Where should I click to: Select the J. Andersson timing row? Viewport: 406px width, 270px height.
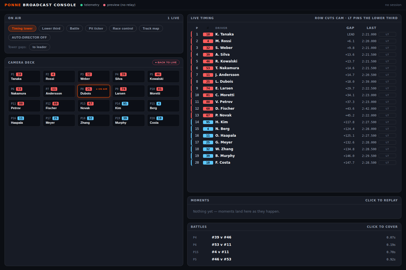pos(294,75)
